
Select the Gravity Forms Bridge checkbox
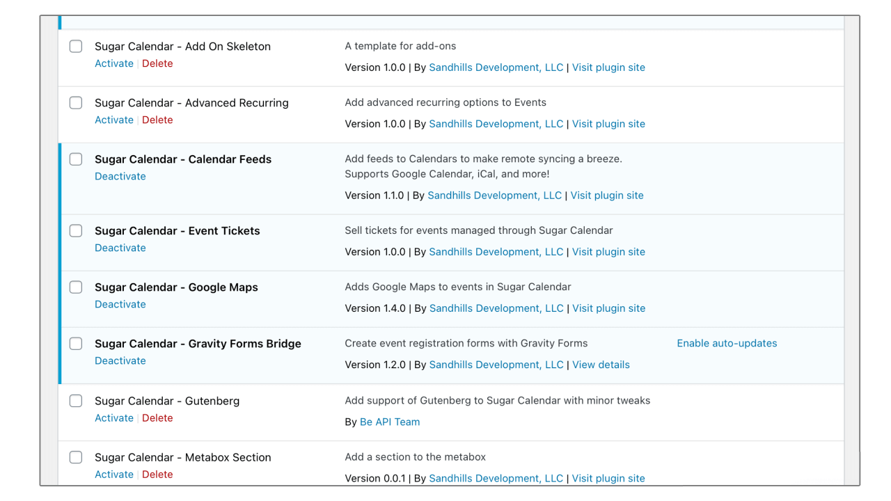75,343
